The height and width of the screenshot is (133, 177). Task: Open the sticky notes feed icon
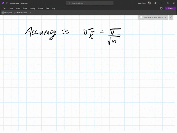click(x=162, y=8)
